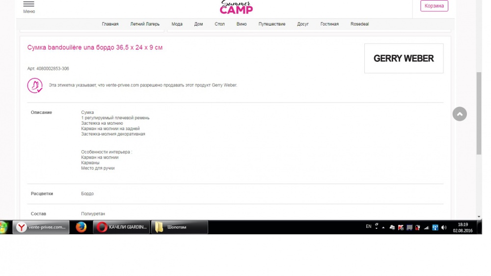Click the line 'Застежка на молнию'

tap(102, 123)
